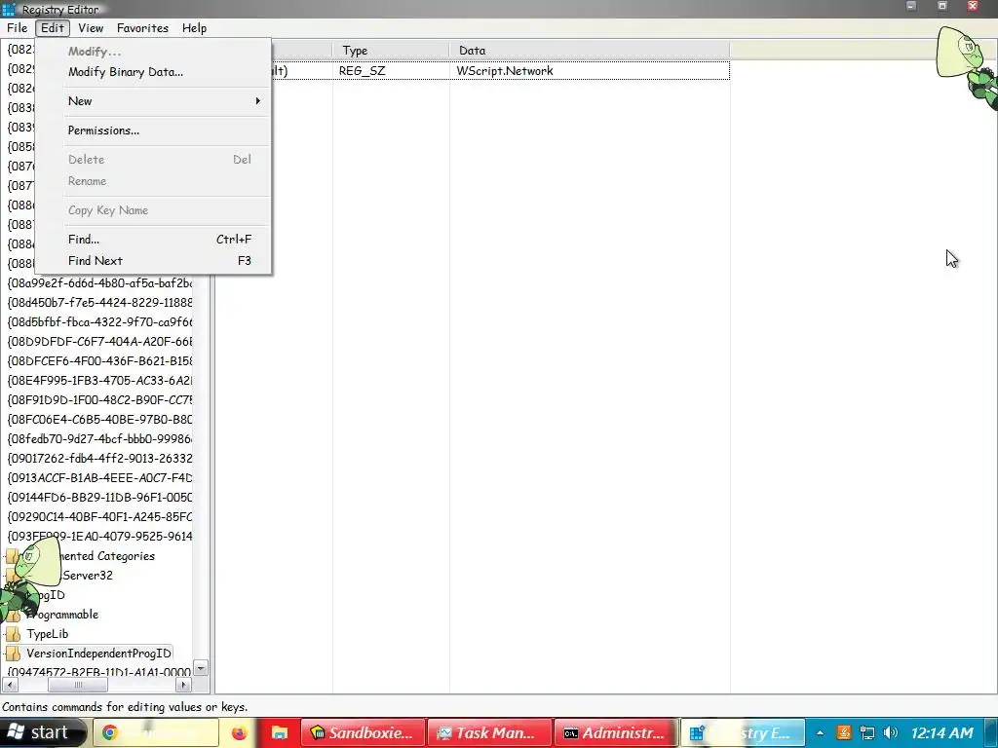The height and width of the screenshot is (748, 998).
Task: Show hidden tray icons arrow
Action: (x=820, y=732)
